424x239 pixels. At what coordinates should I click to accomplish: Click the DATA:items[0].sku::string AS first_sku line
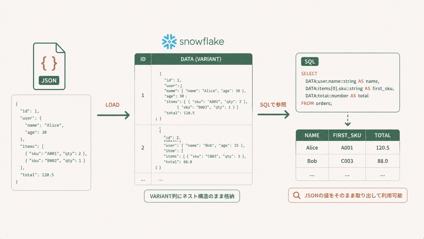[350, 89]
